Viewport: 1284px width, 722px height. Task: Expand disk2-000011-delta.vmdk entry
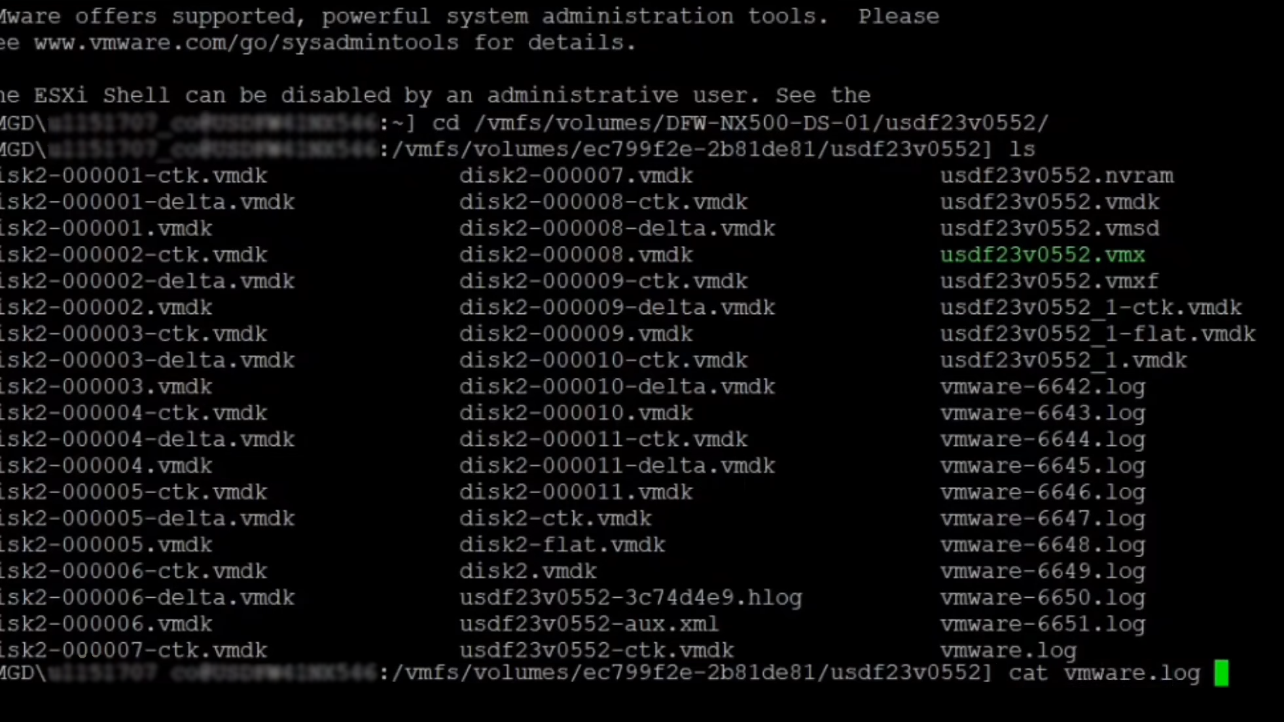pos(616,466)
